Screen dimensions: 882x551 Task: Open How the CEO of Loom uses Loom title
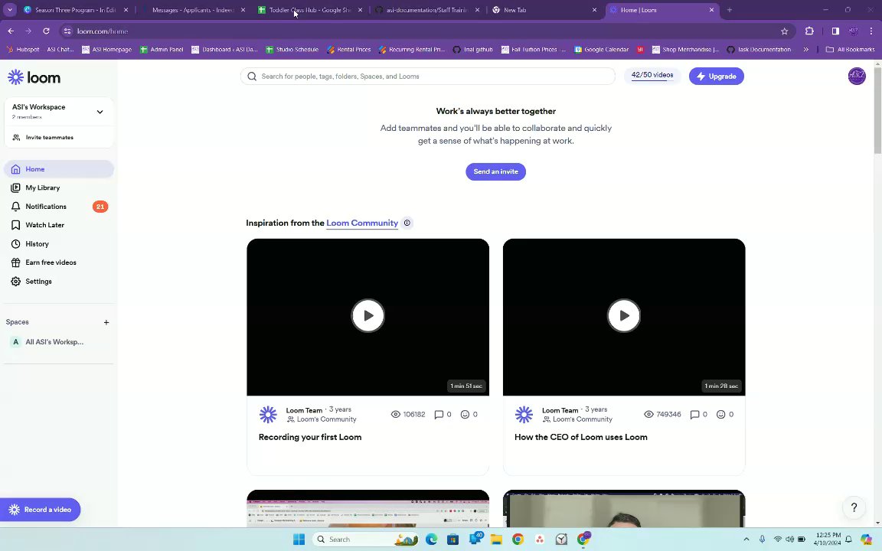[581, 437]
